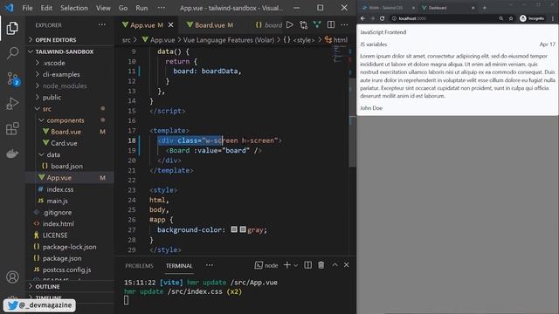Open the Go menu
The height and width of the screenshot is (314, 559).
123,8
